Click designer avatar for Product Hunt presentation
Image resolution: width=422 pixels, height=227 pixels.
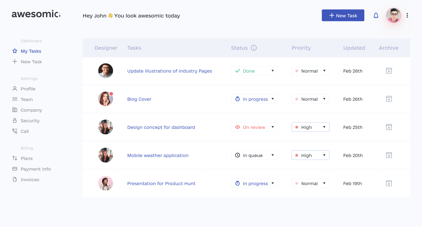point(105,183)
